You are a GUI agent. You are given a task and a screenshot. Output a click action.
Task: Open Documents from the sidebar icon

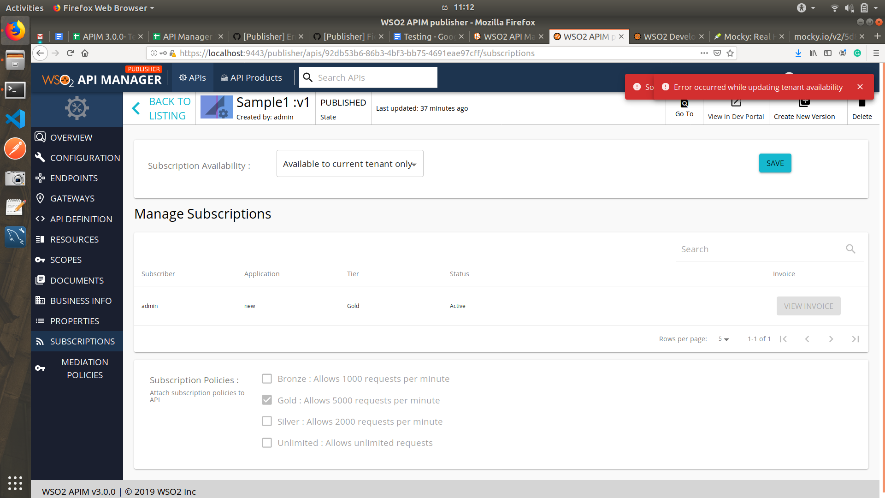coord(40,280)
